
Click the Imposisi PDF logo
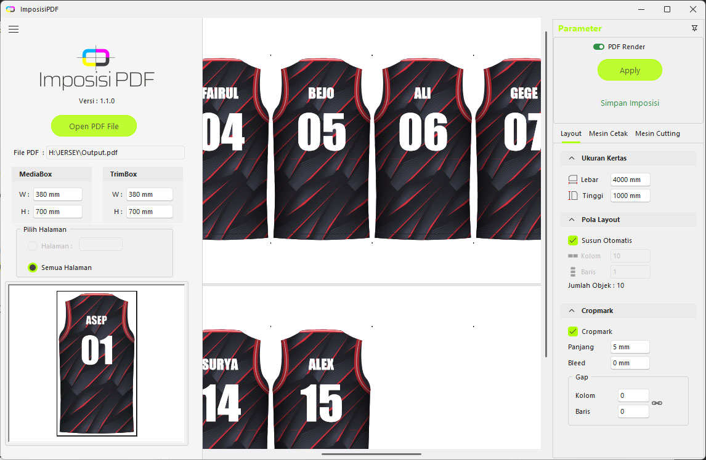click(96, 69)
